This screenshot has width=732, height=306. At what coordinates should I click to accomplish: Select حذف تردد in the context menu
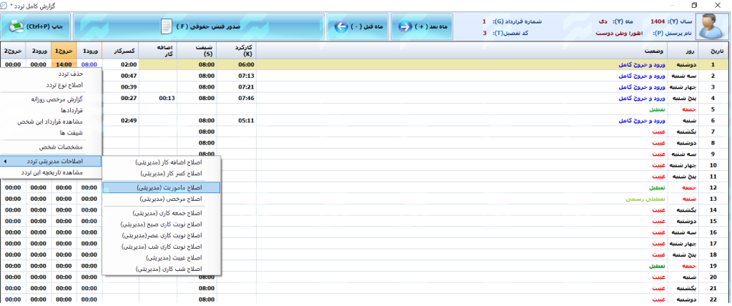pyautogui.click(x=69, y=74)
